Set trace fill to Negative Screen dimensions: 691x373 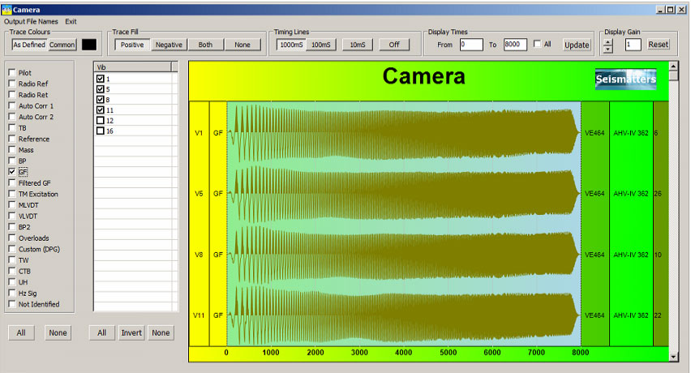click(x=169, y=45)
